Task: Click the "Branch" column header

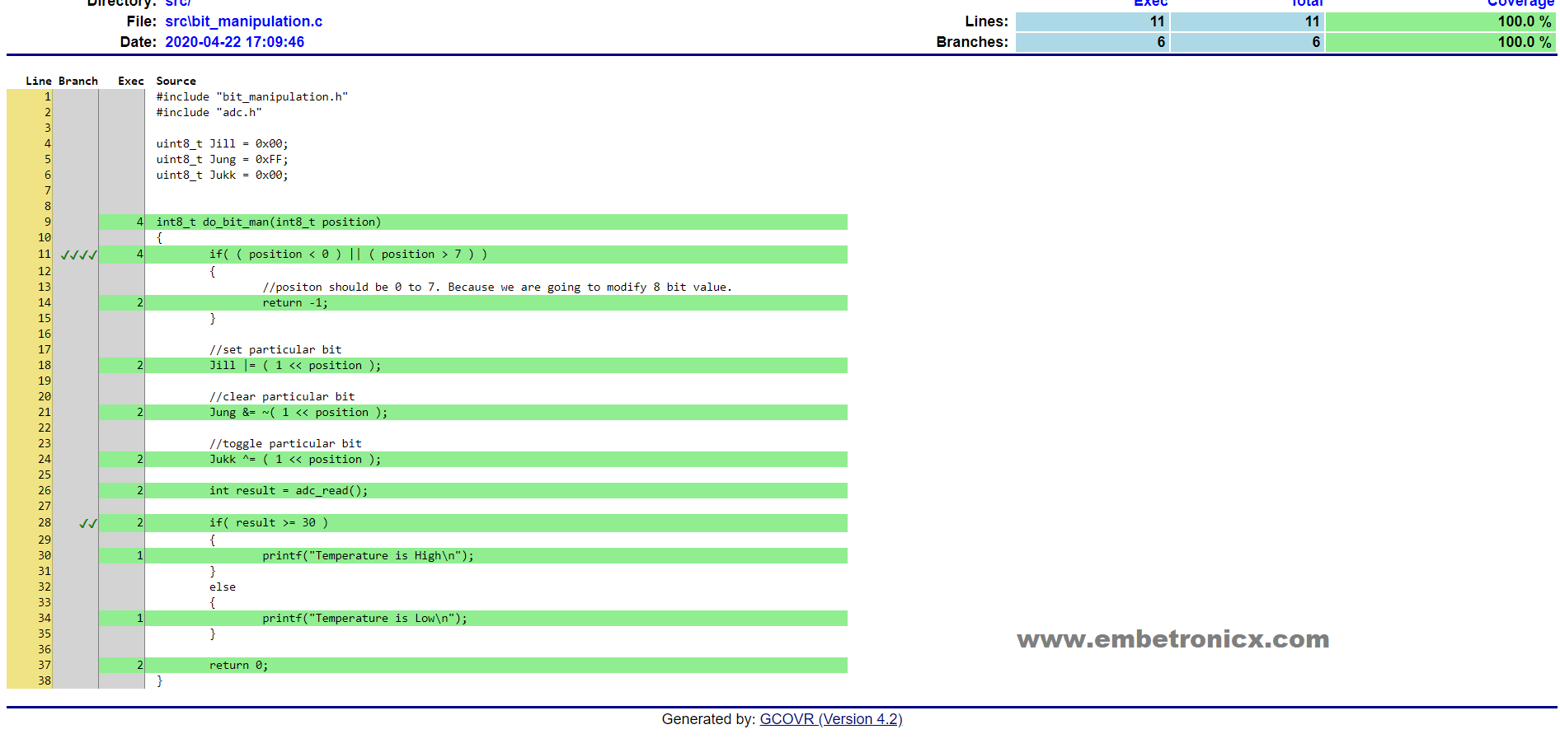Action: point(78,81)
